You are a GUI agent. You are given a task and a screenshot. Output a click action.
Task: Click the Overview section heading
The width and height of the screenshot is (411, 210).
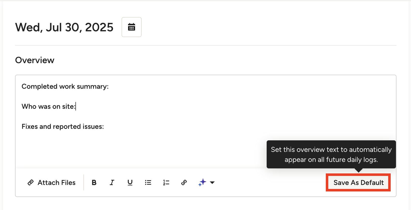35,60
